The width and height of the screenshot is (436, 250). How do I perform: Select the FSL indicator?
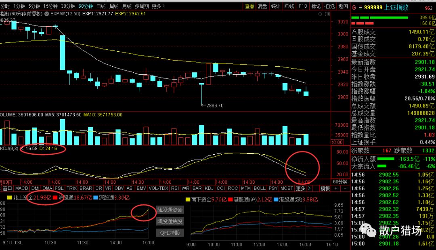(59, 188)
